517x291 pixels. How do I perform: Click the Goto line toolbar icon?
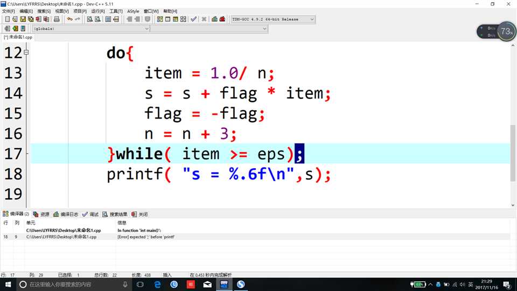tap(116, 19)
